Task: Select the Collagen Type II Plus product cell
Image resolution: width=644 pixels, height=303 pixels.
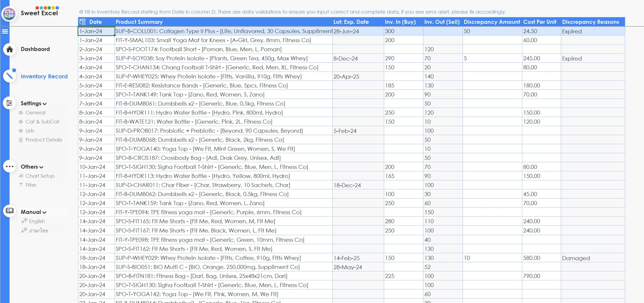Action: point(224,31)
